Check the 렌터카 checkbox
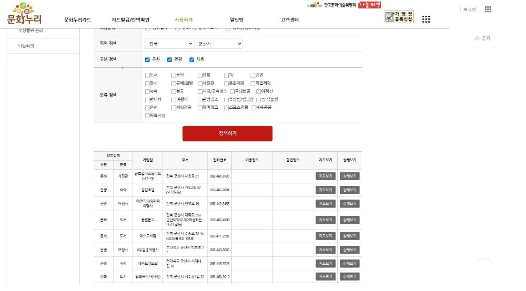This screenshot has height=291, width=526. (147, 100)
